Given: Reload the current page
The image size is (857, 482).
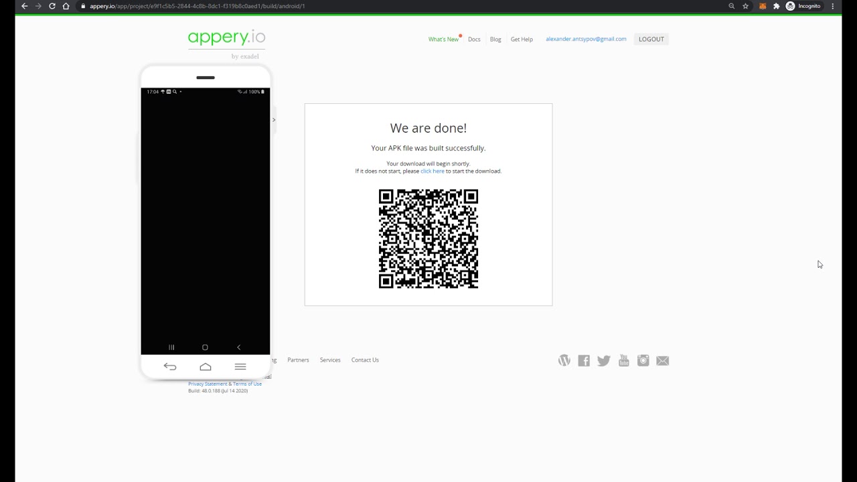Looking at the screenshot, I should (x=52, y=6).
